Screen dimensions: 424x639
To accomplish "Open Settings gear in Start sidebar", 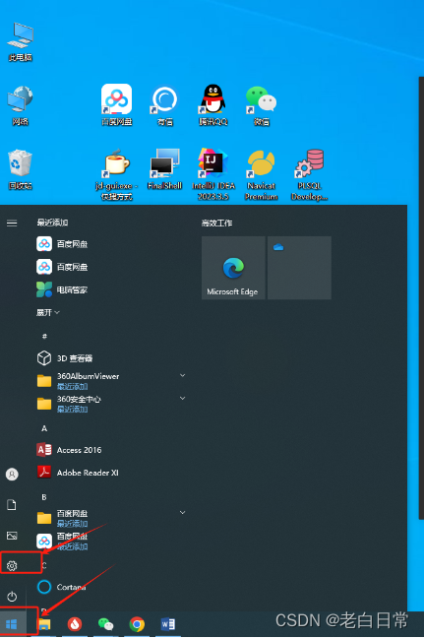I will click(x=12, y=565).
